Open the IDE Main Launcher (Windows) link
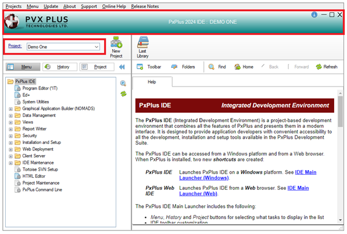 (248, 175)
